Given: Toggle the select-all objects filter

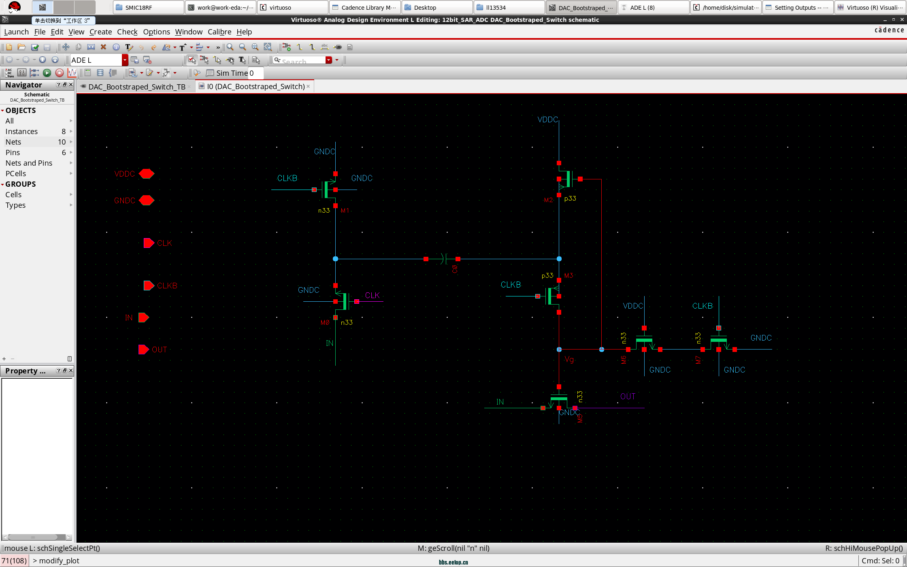Looking at the screenshot, I should [192, 60].
